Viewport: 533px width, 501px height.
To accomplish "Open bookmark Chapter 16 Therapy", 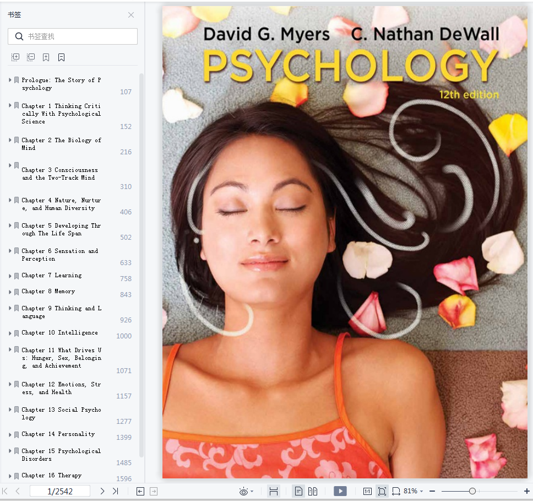I will coord(52,475).
